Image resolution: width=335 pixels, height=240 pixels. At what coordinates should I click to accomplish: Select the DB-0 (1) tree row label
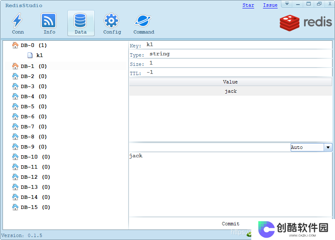pyautogui.click(x=33, y=45)
